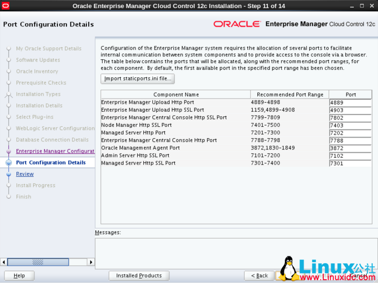Edit Central Console Http SSL Port field 7802

[350, 118]
